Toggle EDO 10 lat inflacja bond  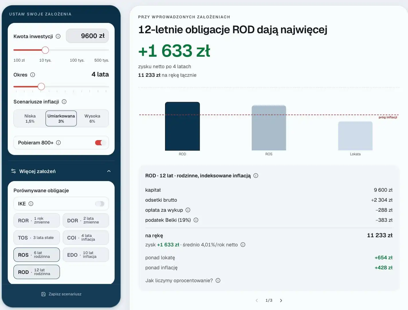pyautogui.click(x=86, y=255)
